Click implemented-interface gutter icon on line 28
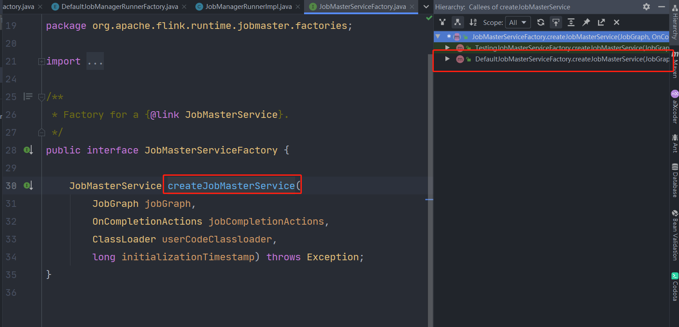This screenshot has width=679, height=327. click(x=28, y=150)
